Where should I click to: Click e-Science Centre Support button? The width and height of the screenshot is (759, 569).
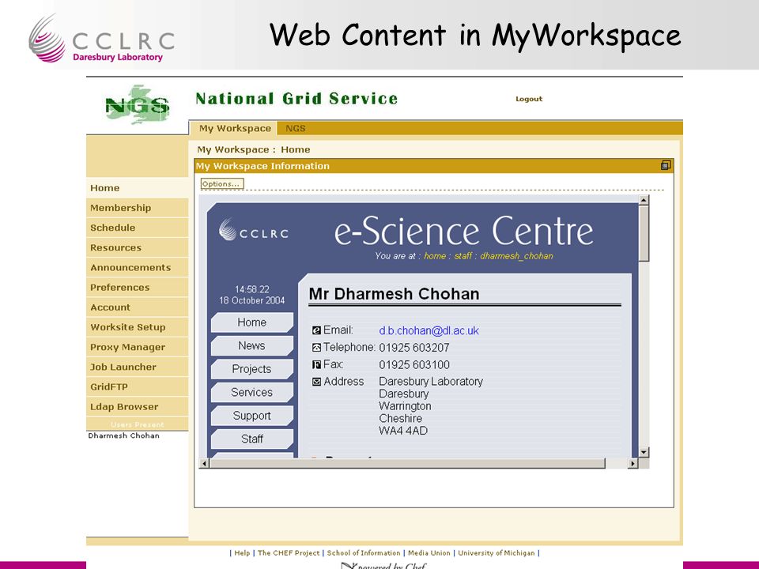[x=251, y=415]
